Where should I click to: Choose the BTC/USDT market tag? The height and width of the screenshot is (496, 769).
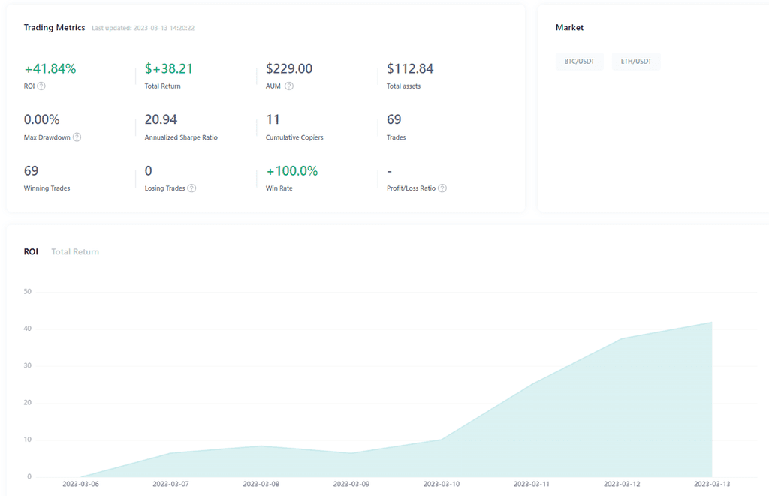tap(579, 62)
